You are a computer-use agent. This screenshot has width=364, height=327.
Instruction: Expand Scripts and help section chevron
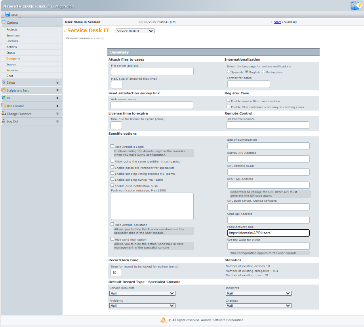coord(57,90)
